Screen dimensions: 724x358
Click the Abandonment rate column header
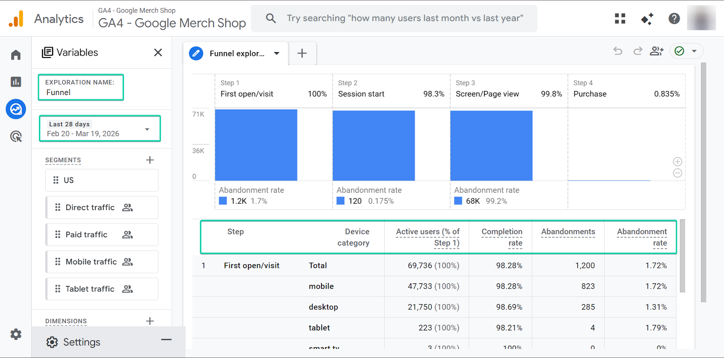(642, 237)
